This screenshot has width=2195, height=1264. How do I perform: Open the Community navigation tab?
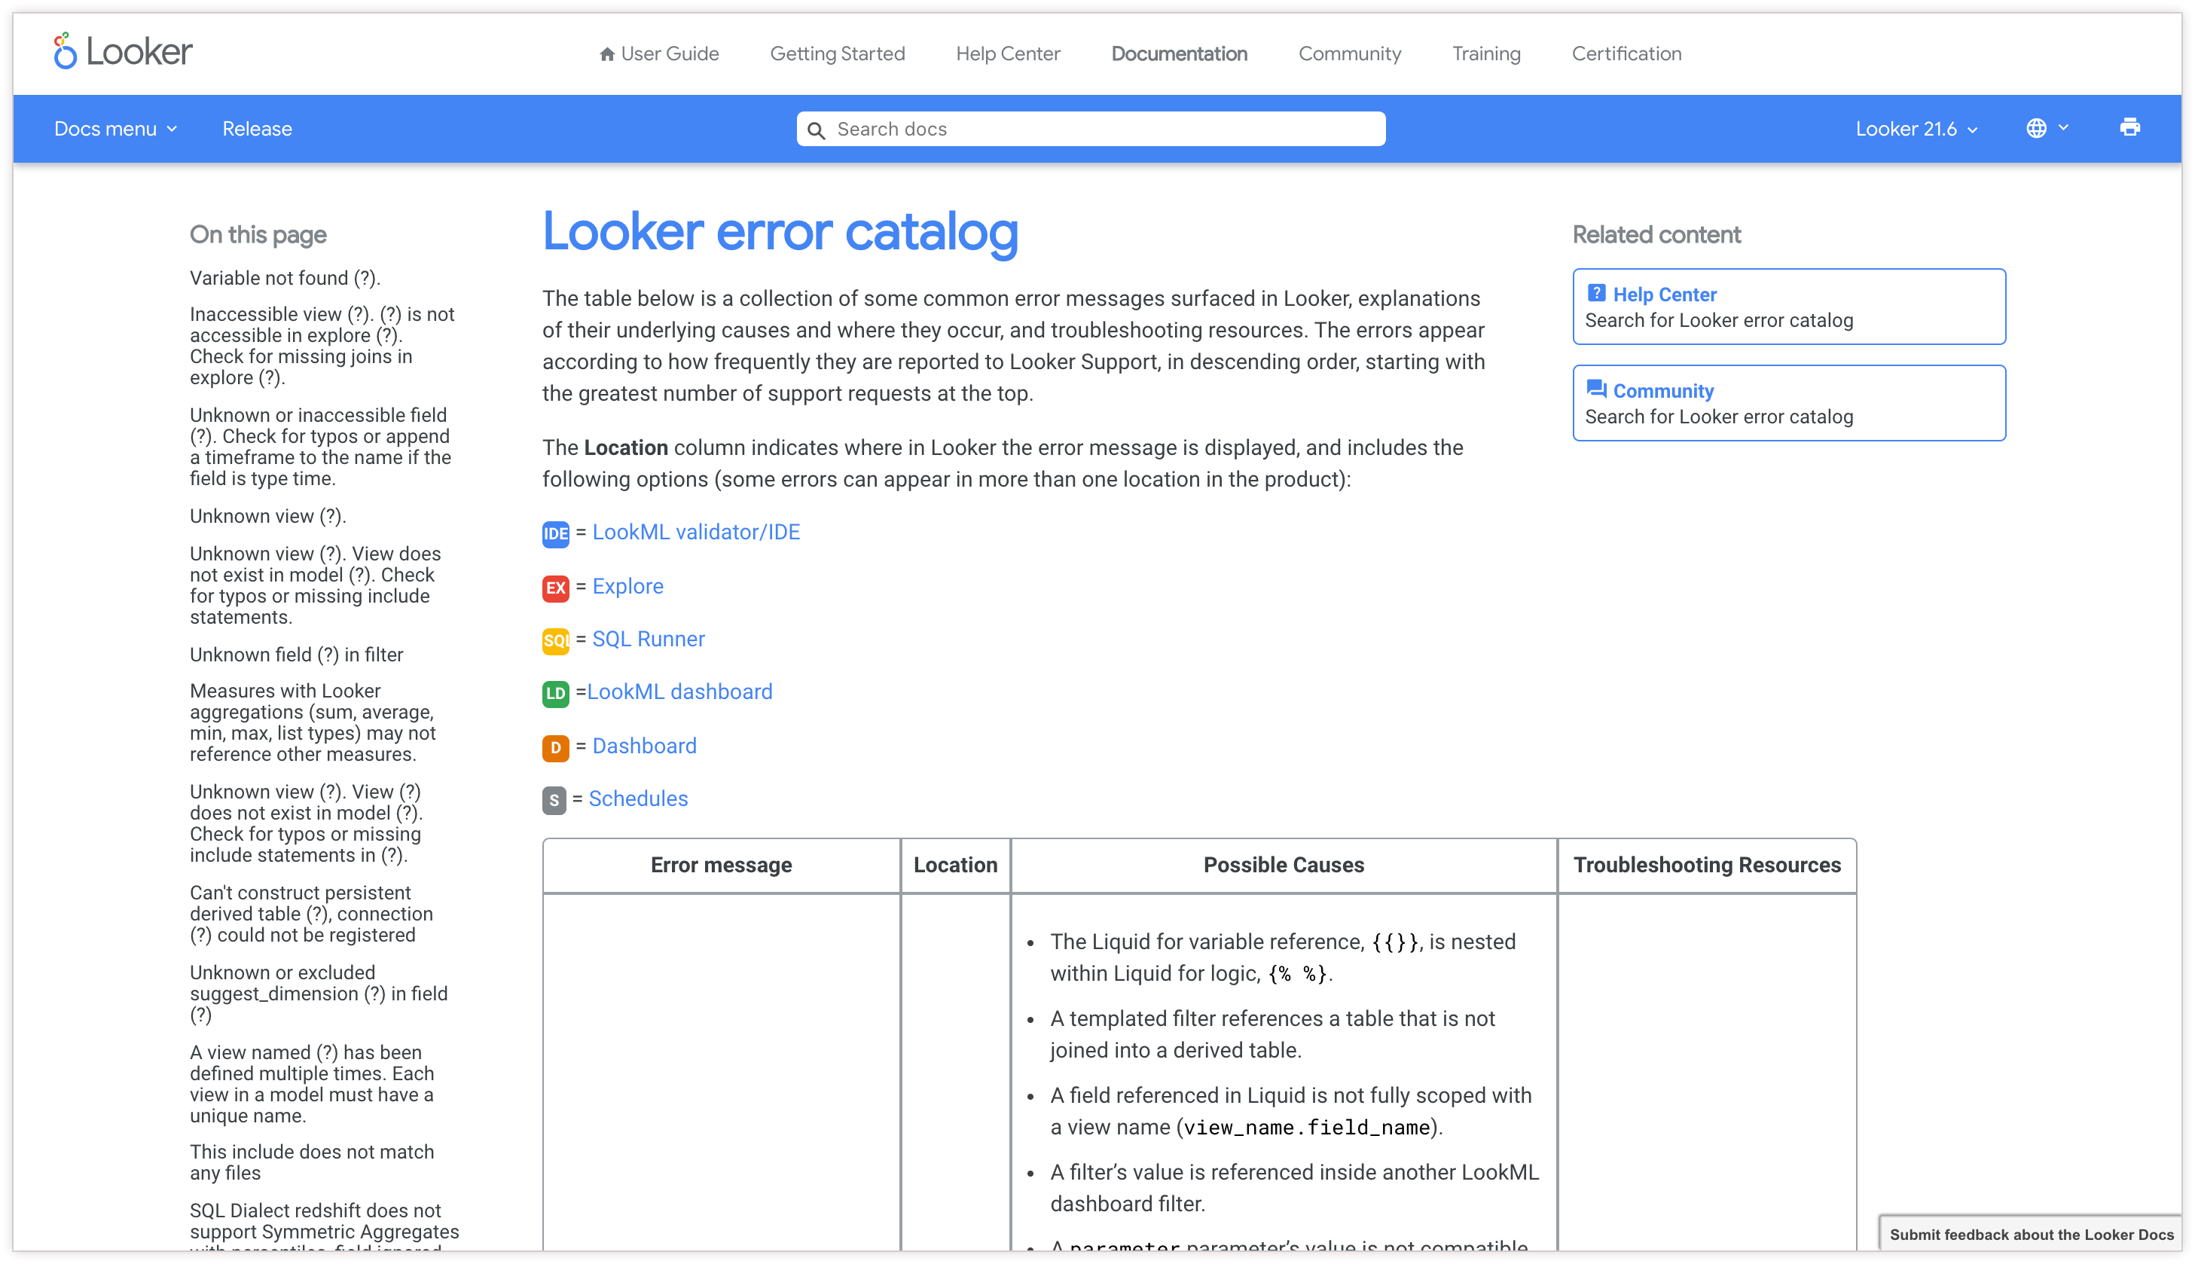(x=1349, y=53)
